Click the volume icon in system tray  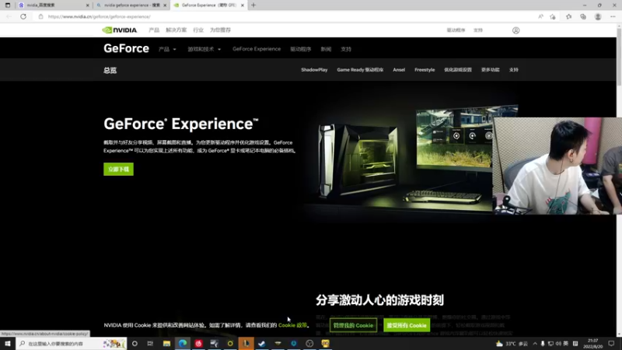tap(558, 344)
